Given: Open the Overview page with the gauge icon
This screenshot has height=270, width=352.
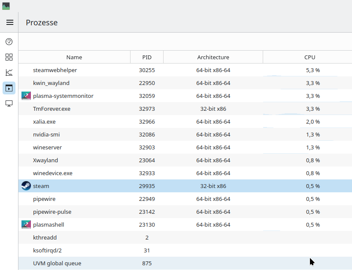Looking at the screenshot, I should 9,42.
